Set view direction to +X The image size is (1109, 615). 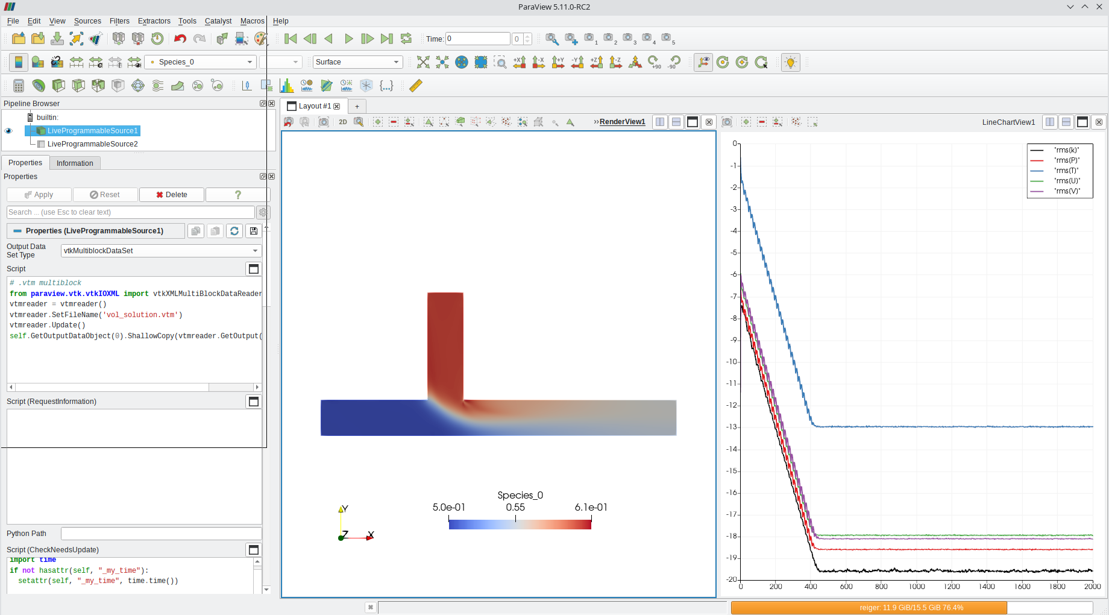coord(520,62)
